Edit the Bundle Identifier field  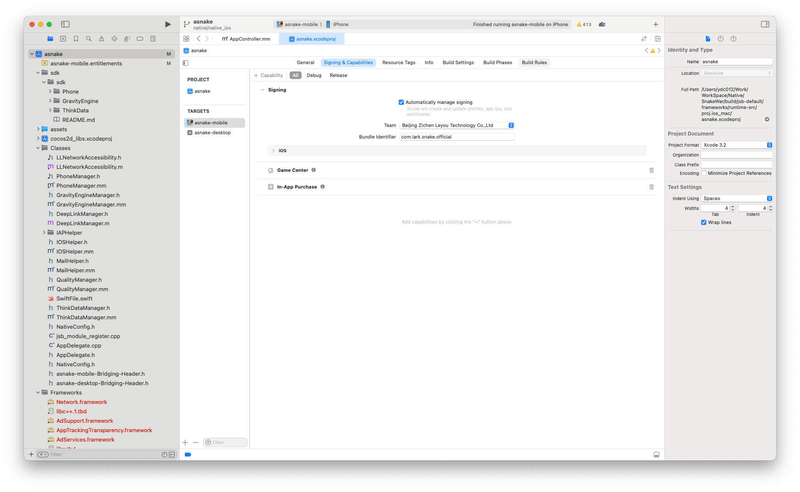pos(457,137)
